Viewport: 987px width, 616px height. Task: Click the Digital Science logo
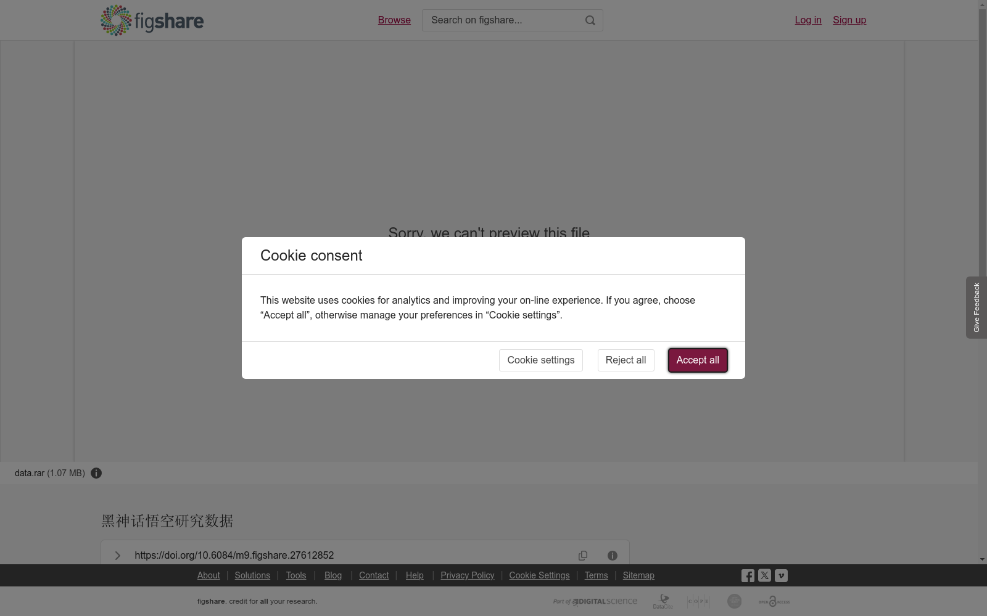595,601
